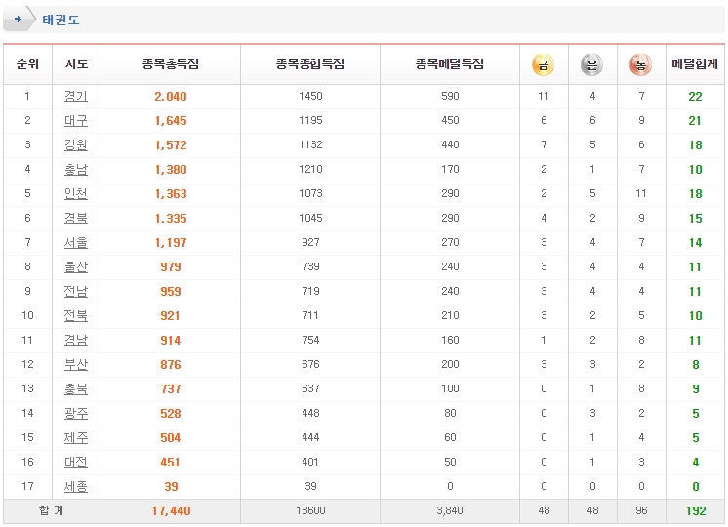Screen dimensions: 728x527
Task: Click the 메달합계 column header
Action: (x=695, y=63)
